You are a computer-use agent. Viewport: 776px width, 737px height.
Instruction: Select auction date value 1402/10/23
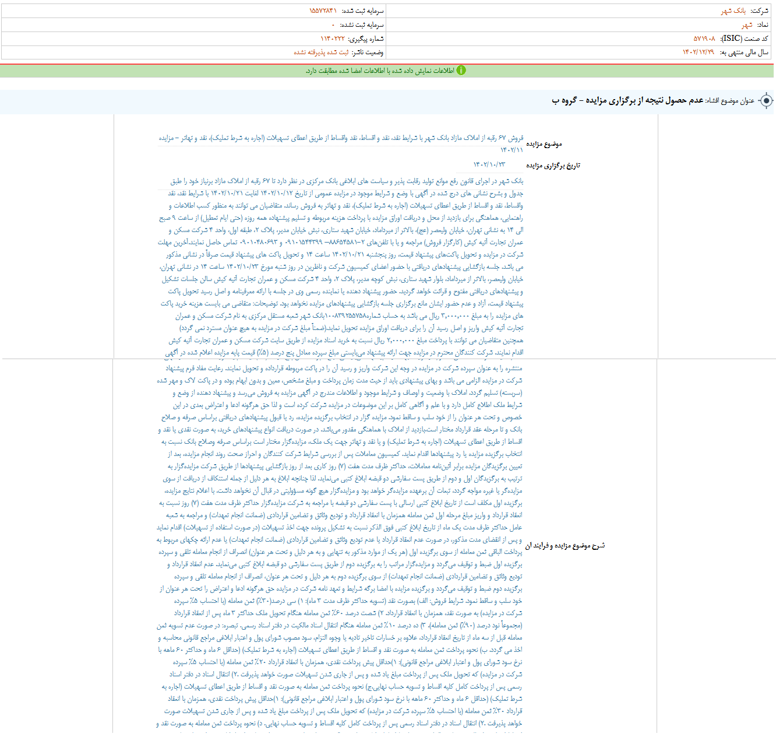coord(489,166)
